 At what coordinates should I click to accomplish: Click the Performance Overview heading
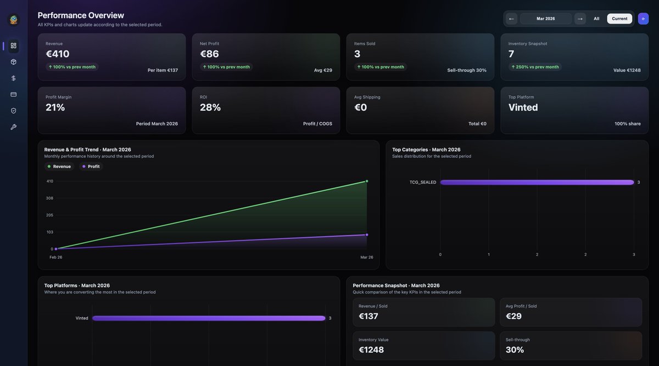(81, 15)
